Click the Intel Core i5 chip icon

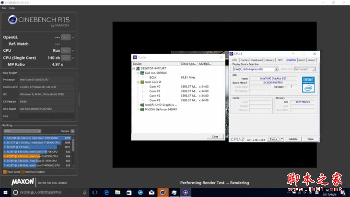pos(142,82)
